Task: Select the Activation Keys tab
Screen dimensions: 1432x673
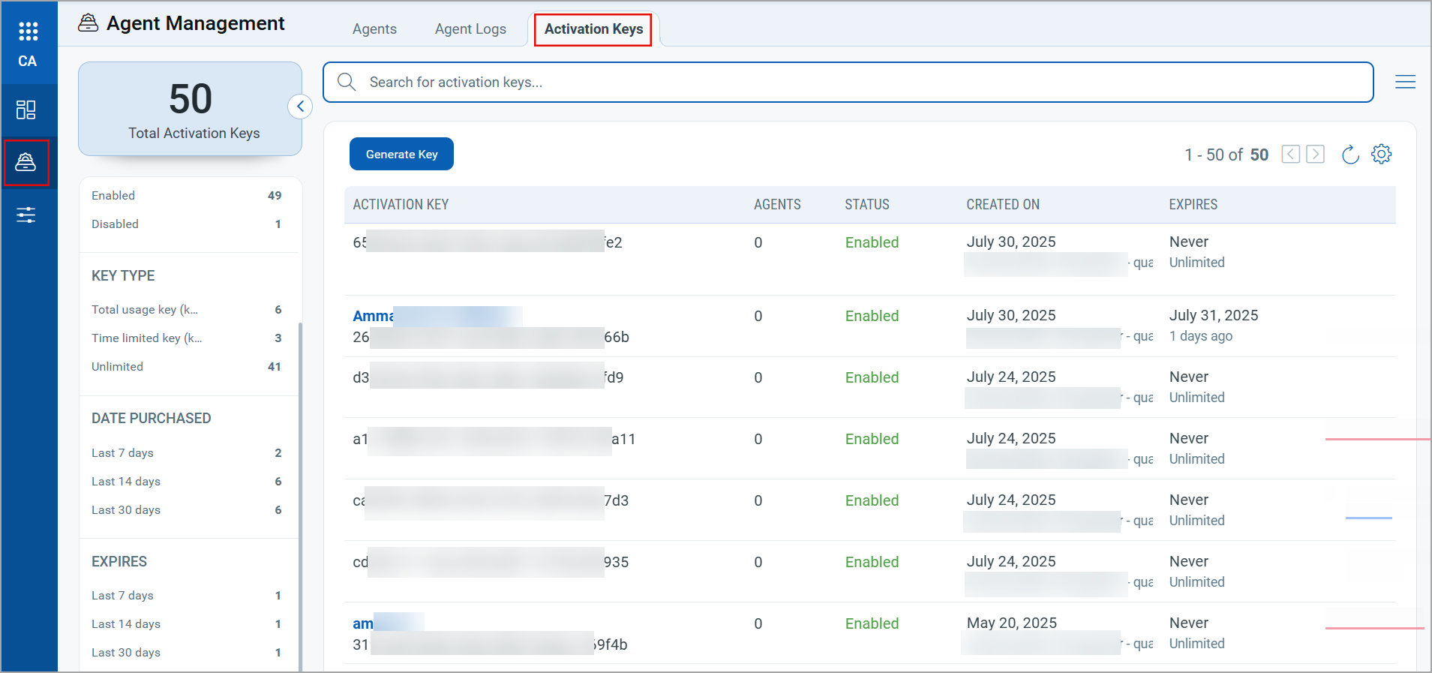Action: click(593, 29)
